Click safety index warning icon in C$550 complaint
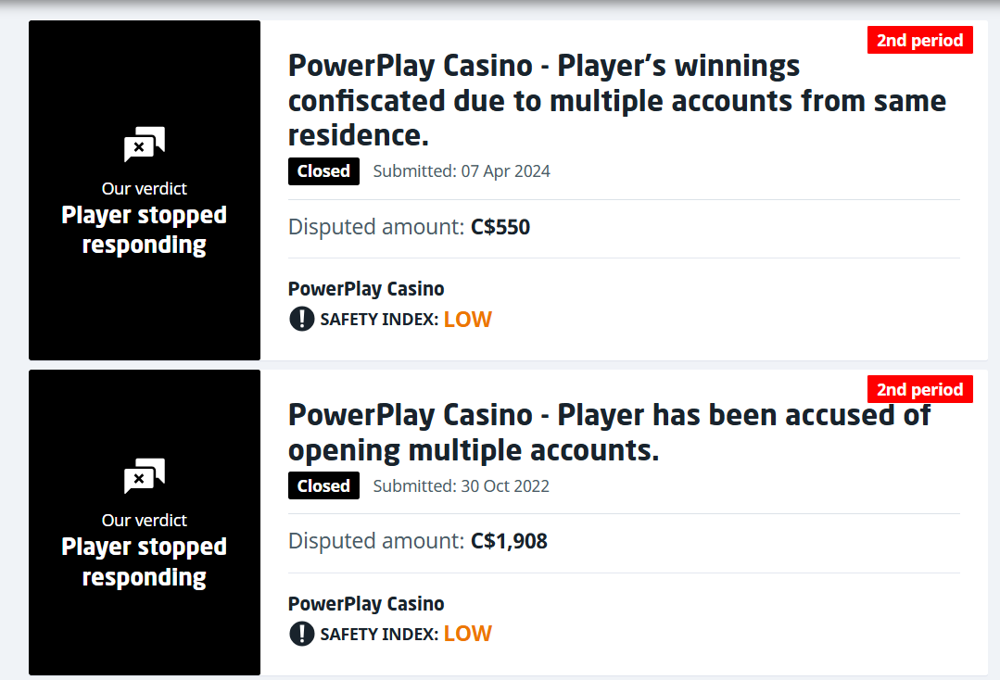This screenshot has width=1000, height=680. tap(302, 319)
